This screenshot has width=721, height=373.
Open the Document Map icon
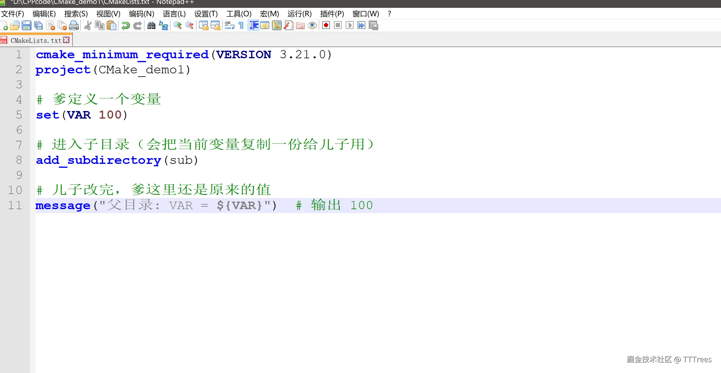pos(276,26)
